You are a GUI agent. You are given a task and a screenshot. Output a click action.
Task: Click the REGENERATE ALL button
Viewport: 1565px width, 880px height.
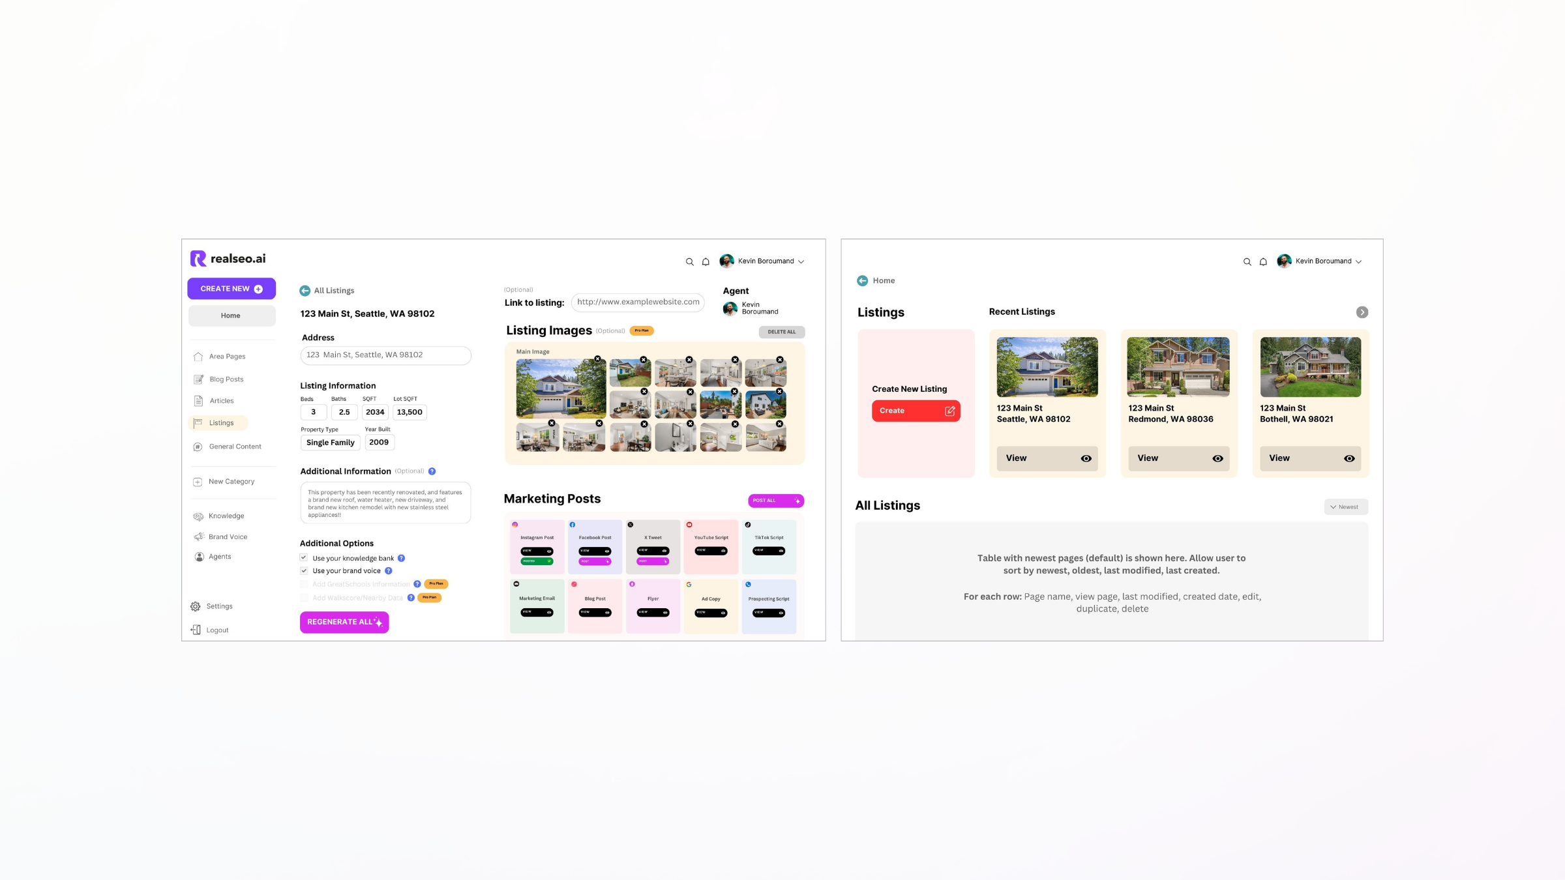344,622
